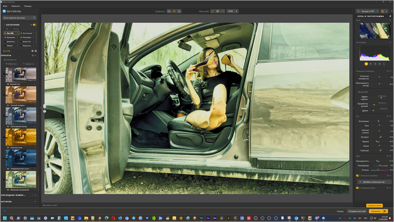Choose side-by-side compare icon
394x222 pixels.
tap(179, 11)
